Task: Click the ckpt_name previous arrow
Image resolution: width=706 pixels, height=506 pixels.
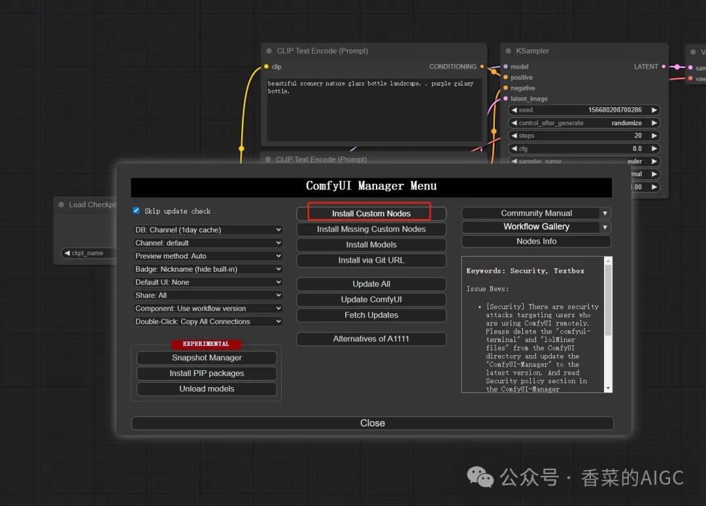Action: tap(67, 253)
